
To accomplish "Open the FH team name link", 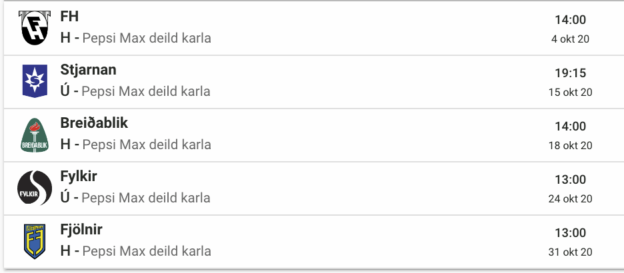I will tap(69, 16).
